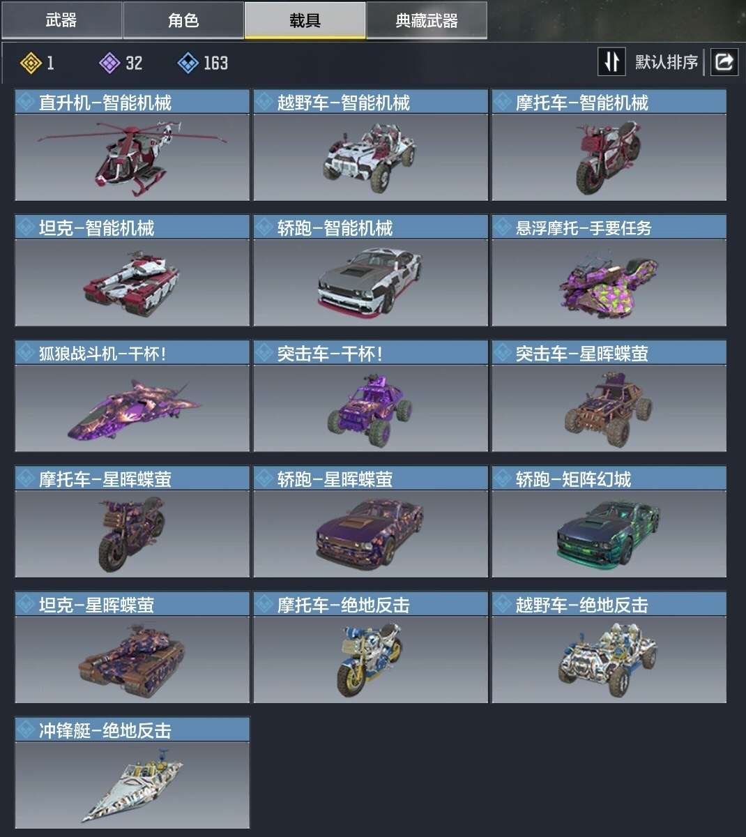Click rarity badge on 轿跑-矩阵幻城 card
Image resolution: width=746 pixels, height=837 pixels.
coord(503,479)
